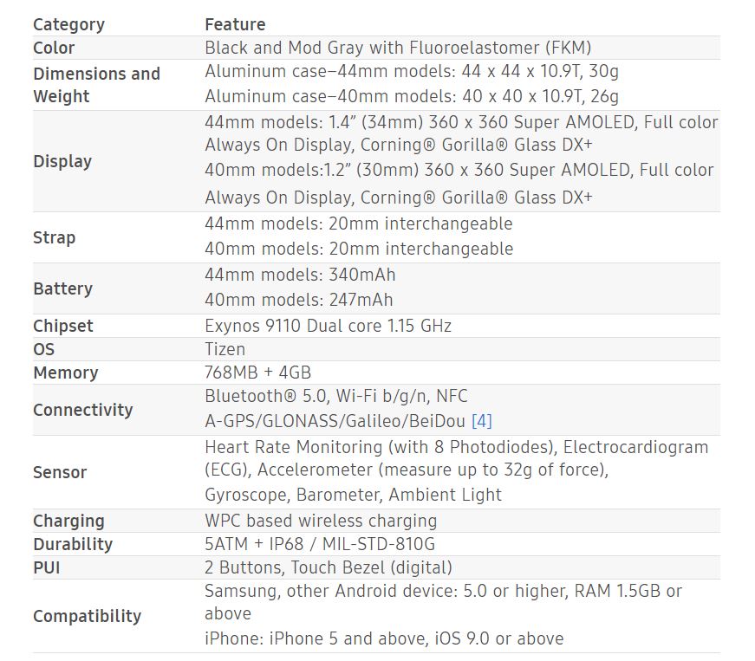755x661 pixels.
Task: Select the PUI row label
Action: [47, 567]
